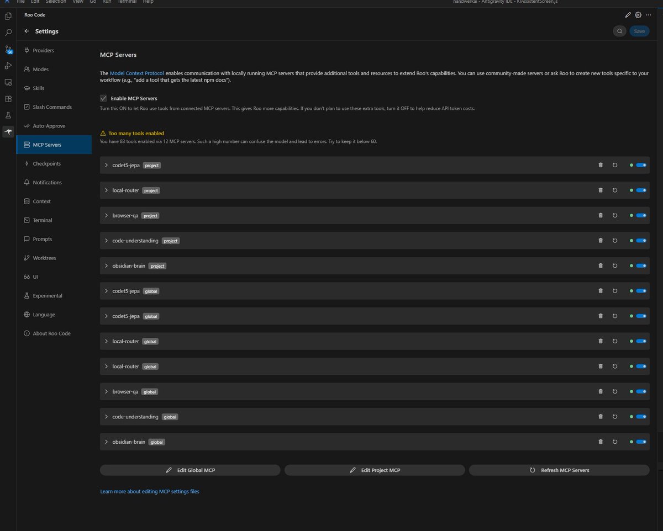The height and width of the screenshot is (531, 663).
Task: Delete the browser-qa project server
Action: pos(601,215)
